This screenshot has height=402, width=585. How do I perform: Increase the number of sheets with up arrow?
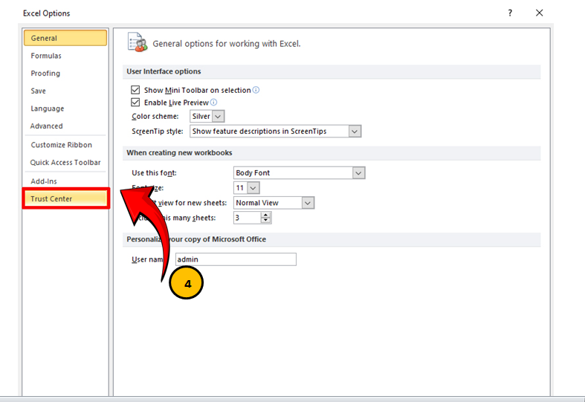point(266,215)
